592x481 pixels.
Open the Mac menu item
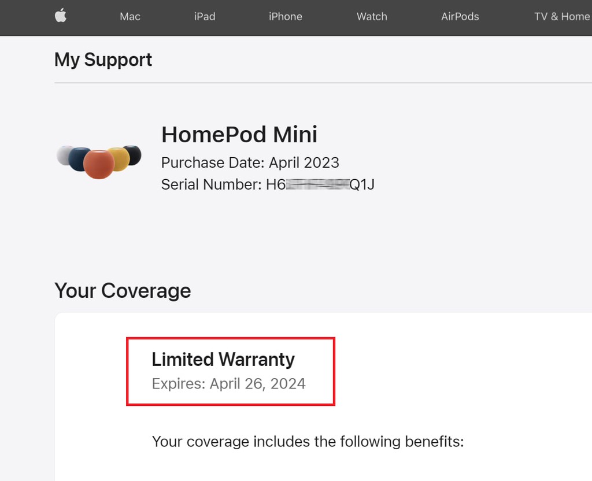pos(130,17)
